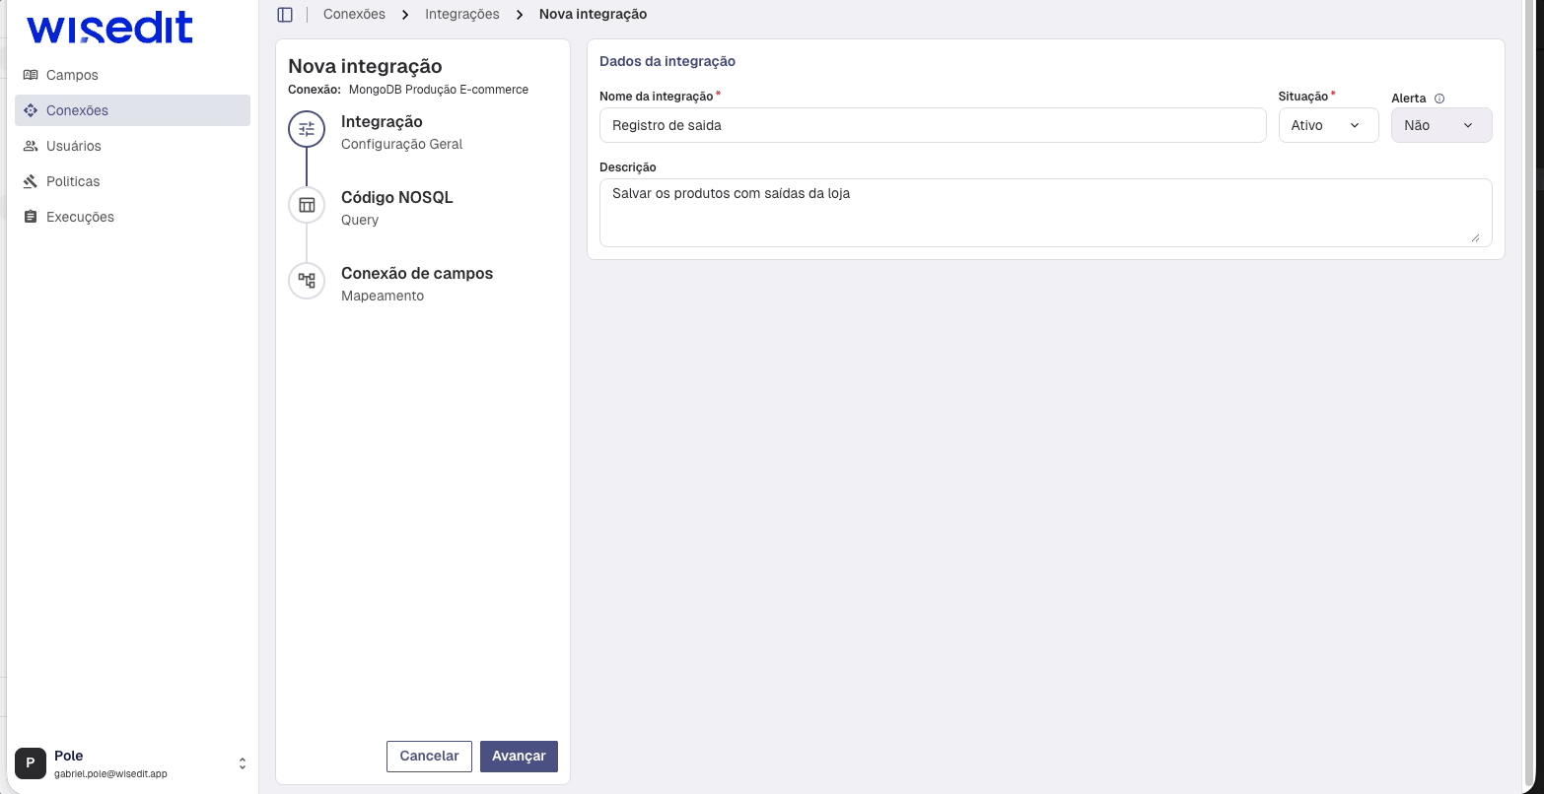
Task: Click the Conexão de campos mapping icon
Action: 306,281
